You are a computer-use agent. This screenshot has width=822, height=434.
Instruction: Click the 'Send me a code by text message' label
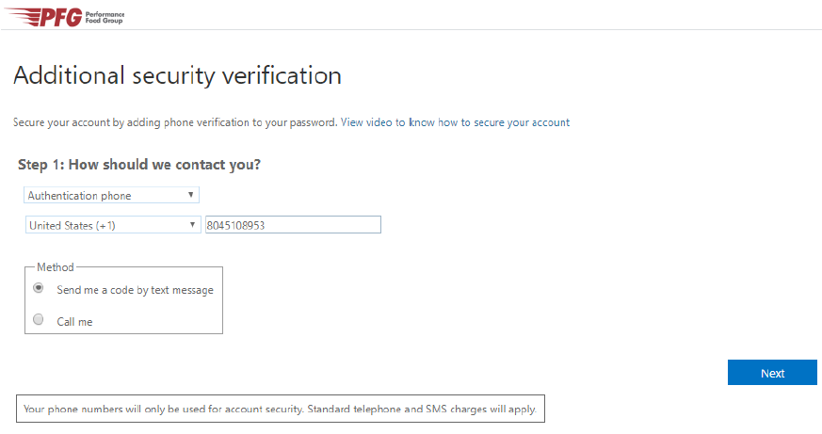(x=135, y=290)
